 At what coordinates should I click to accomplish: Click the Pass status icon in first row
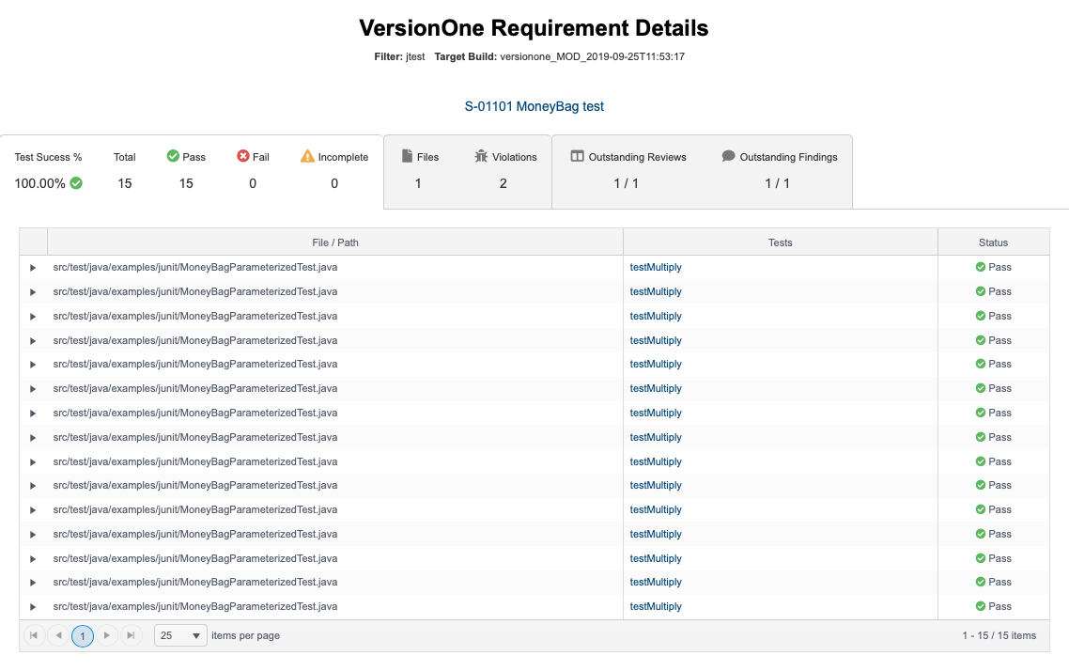pos(981,267)
